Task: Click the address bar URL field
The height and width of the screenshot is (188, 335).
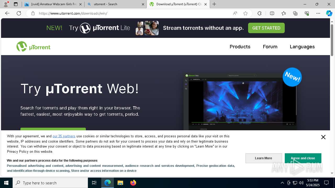Action: coord(133,13)
